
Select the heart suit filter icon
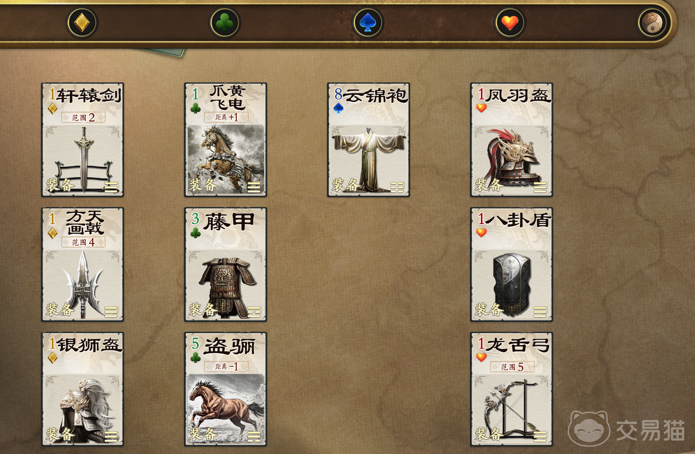click(x=510, y=23)
